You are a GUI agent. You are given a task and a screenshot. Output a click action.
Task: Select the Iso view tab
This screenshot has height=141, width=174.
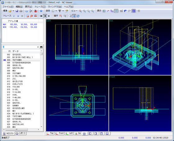(x=78, y=133)
